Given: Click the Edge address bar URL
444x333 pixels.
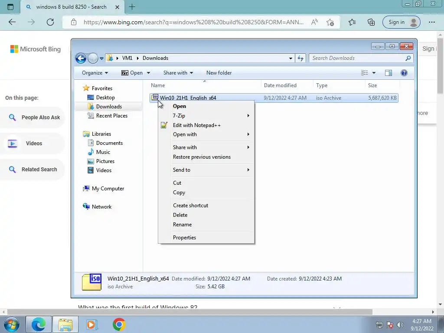Looking at the screenshot, I should pos(193,22).
